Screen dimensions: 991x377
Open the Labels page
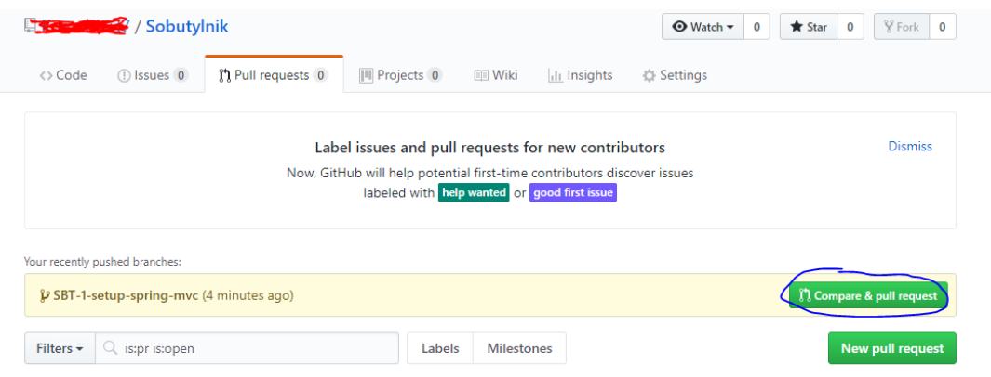440,348
